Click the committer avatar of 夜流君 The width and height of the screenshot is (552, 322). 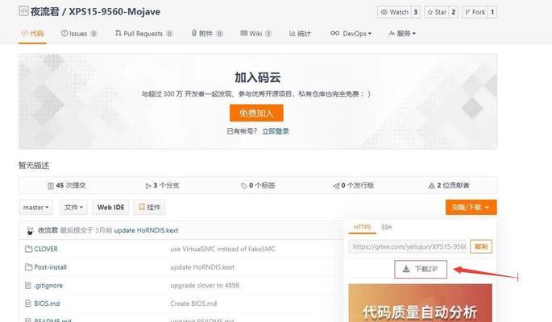30,230
